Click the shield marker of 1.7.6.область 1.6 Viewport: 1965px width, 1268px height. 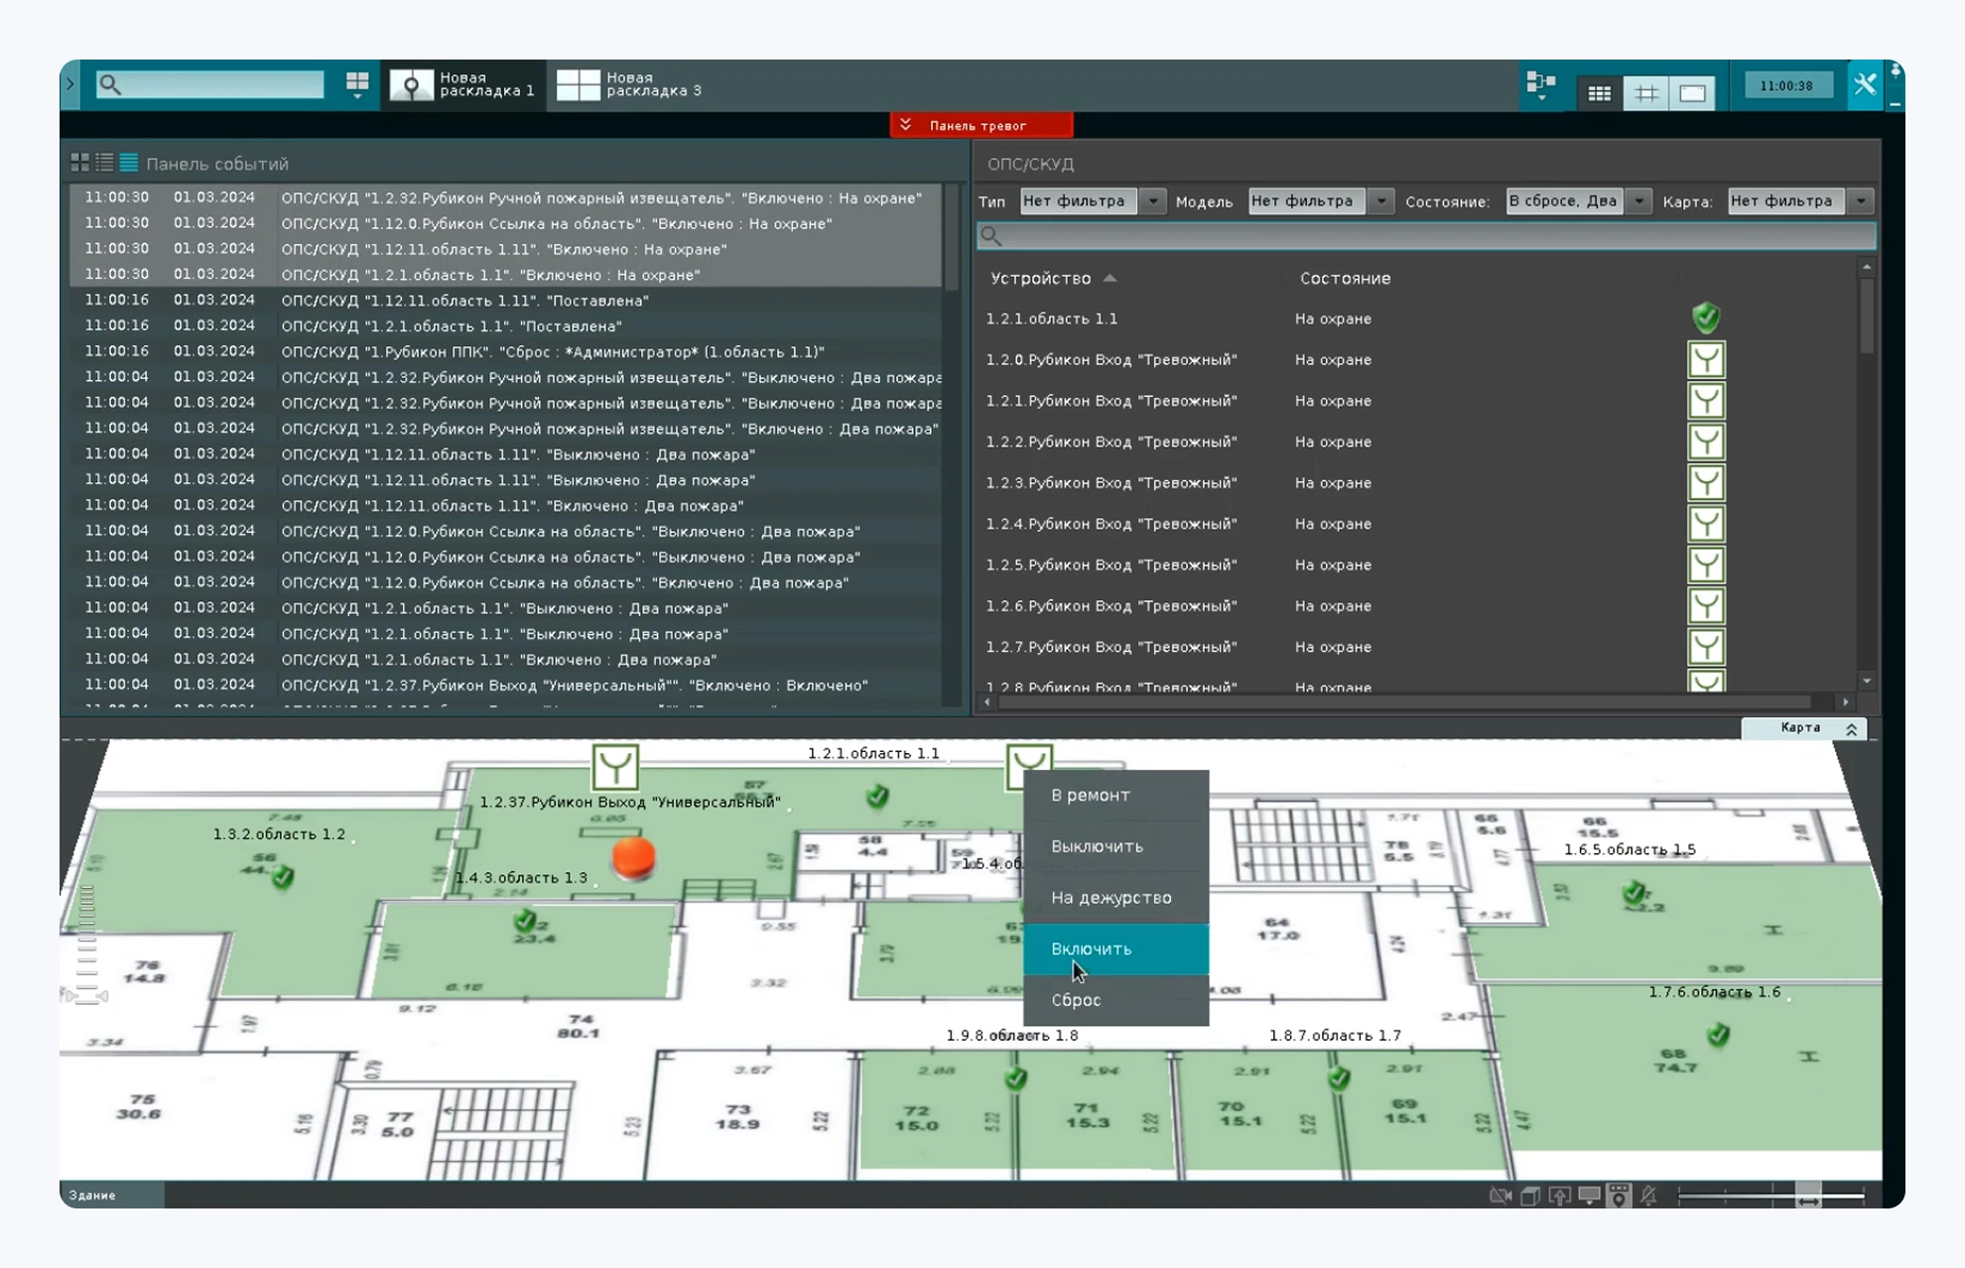(x=1718, y=1036)
